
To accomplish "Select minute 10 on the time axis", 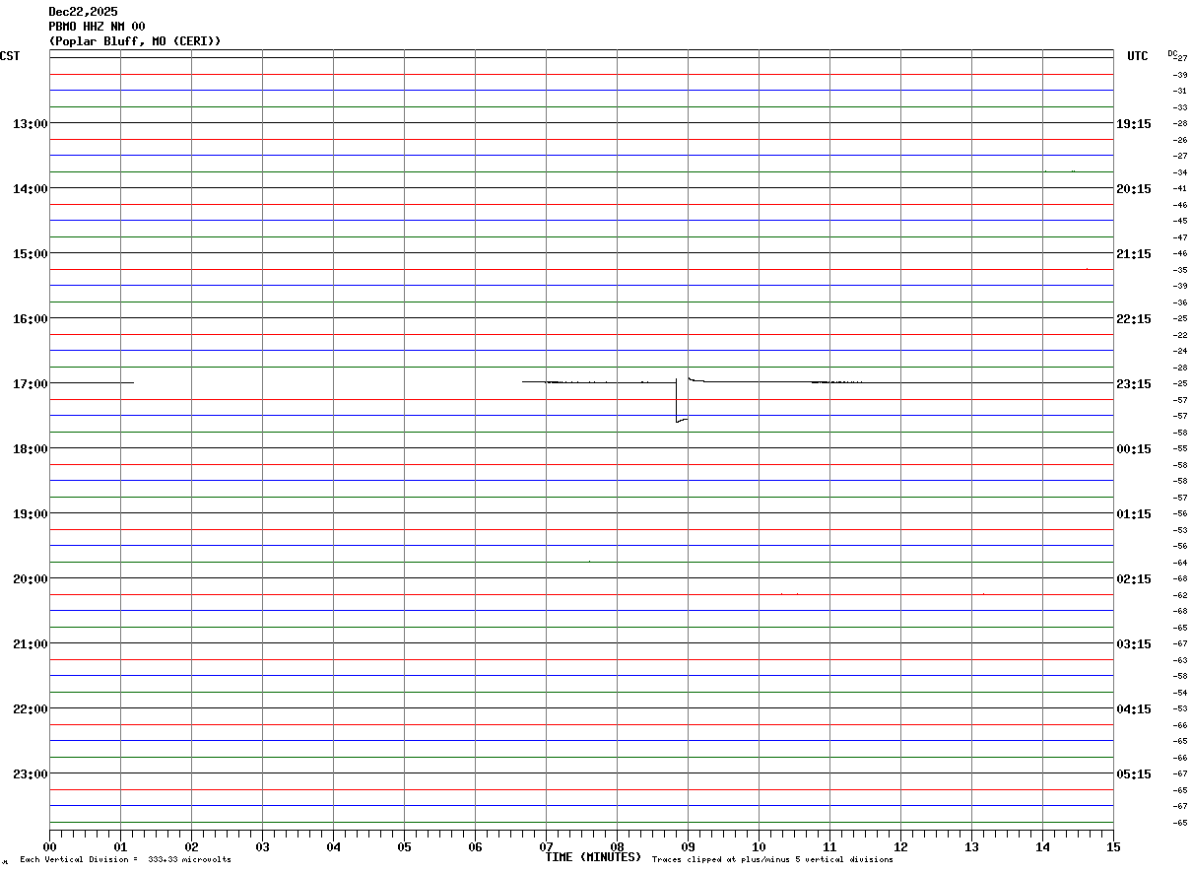I will 760,846.
